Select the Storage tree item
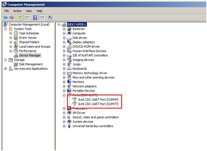The height and width of the screenshot is (151, 207). coord(19,60)
